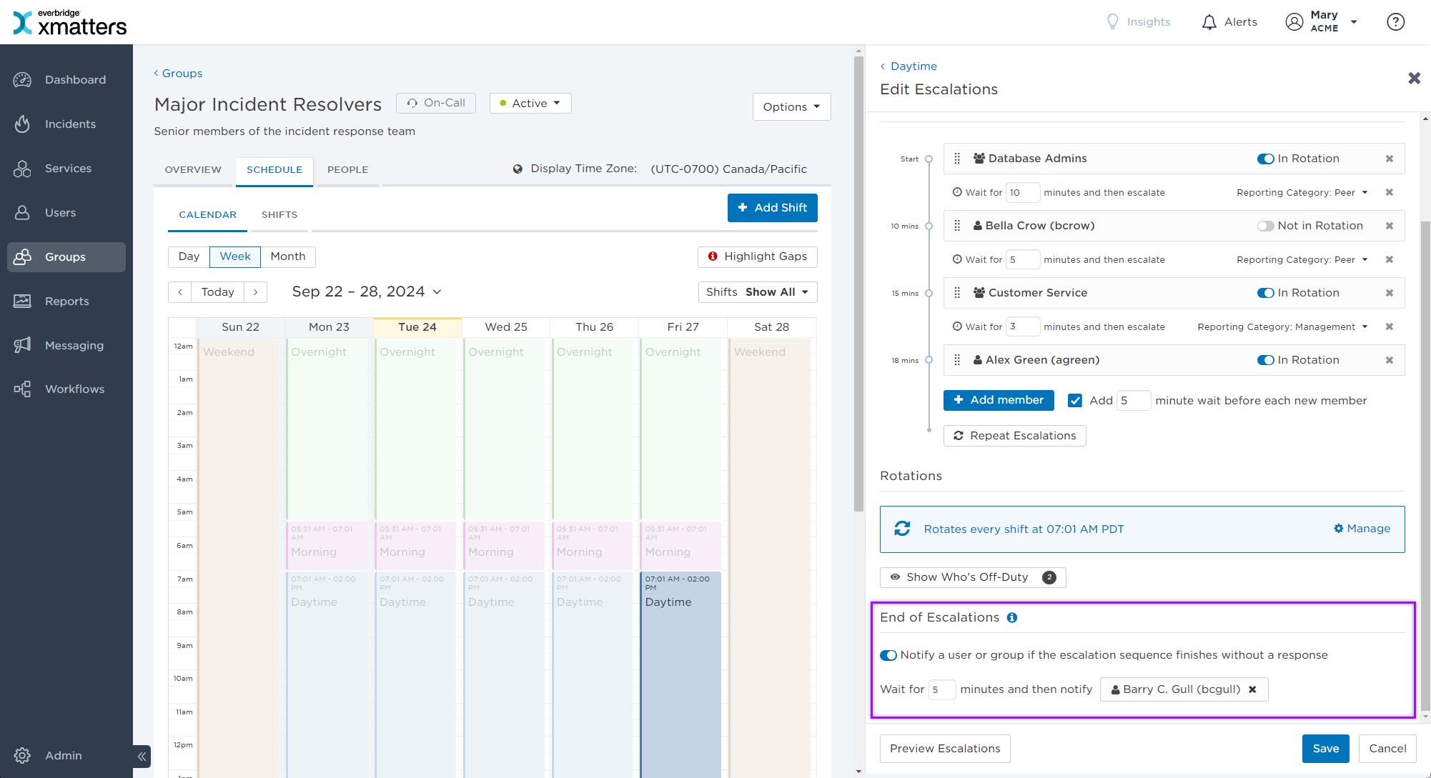Open Reporting Category Management dropdown

point(1282,327)
